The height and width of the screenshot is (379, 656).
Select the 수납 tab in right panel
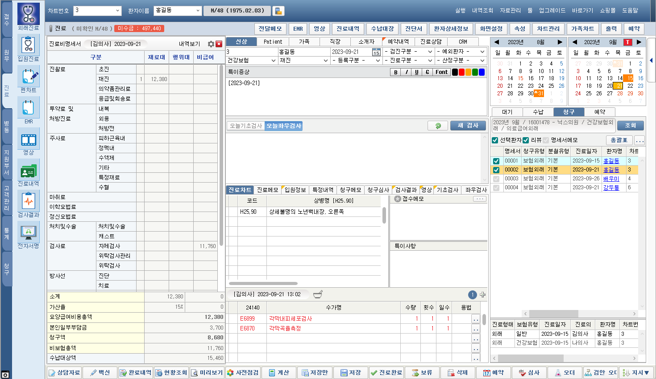click(x=538, y=112)
